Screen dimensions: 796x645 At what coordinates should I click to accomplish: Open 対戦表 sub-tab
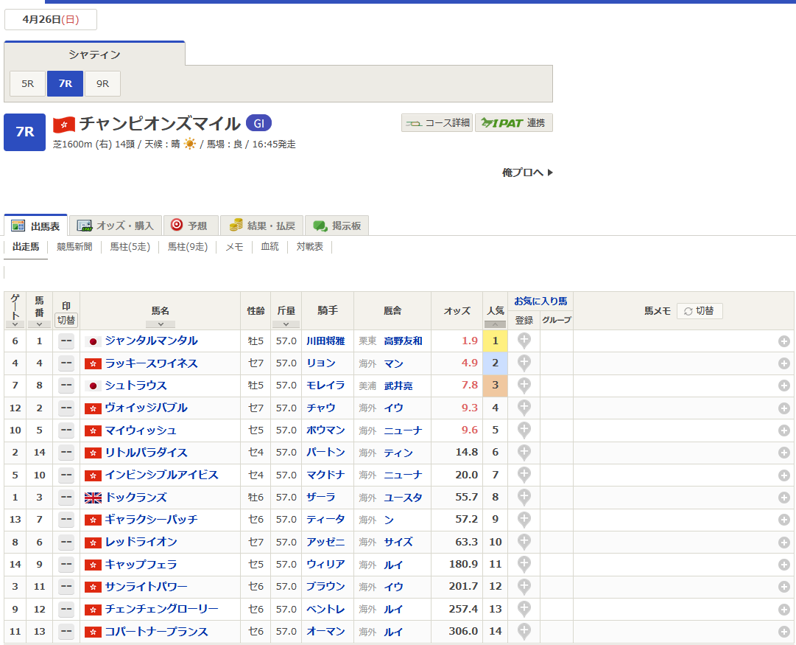(x=310, y=247)
